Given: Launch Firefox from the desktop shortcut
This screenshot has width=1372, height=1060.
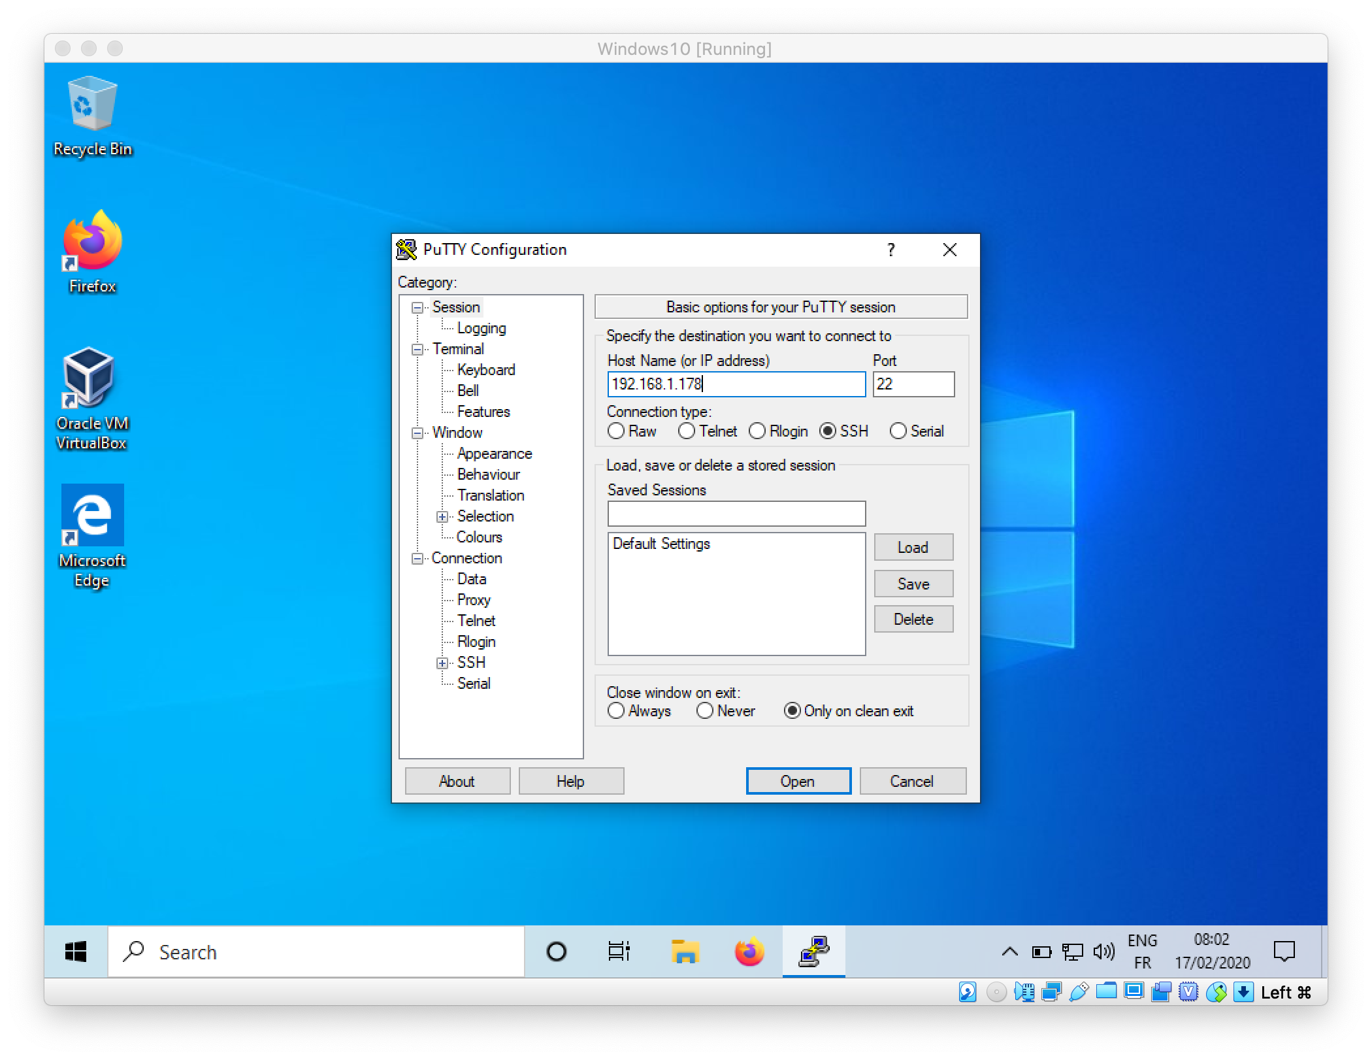Looking at the screenshot, I should pyautogui.click(x=92, y=252).
